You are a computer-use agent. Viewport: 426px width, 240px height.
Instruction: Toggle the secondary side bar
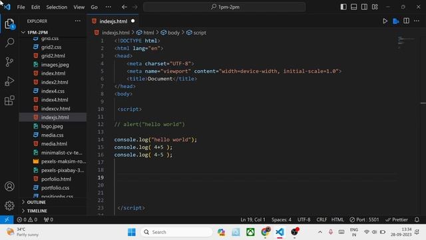(364, 7)
